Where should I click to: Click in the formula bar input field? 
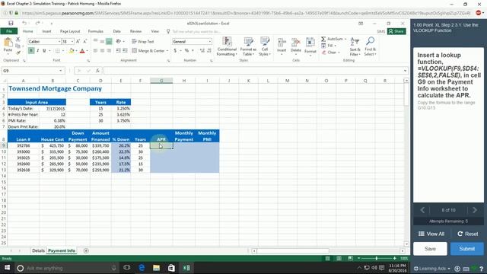[253, 71]
